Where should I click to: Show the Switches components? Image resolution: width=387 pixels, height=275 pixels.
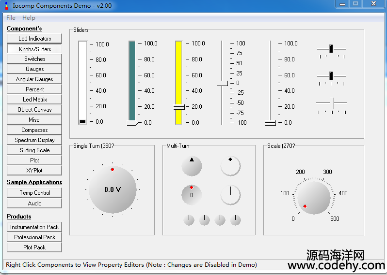pos(34,59)
